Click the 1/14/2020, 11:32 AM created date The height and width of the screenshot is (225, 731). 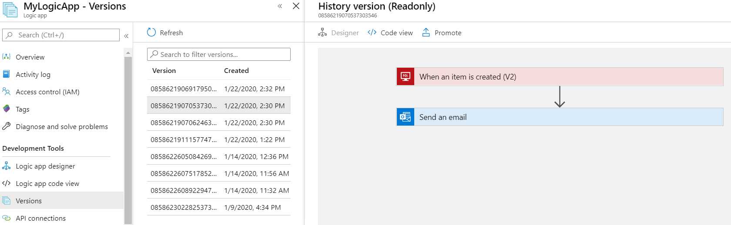pyautogui.click(x=257, y=190)
